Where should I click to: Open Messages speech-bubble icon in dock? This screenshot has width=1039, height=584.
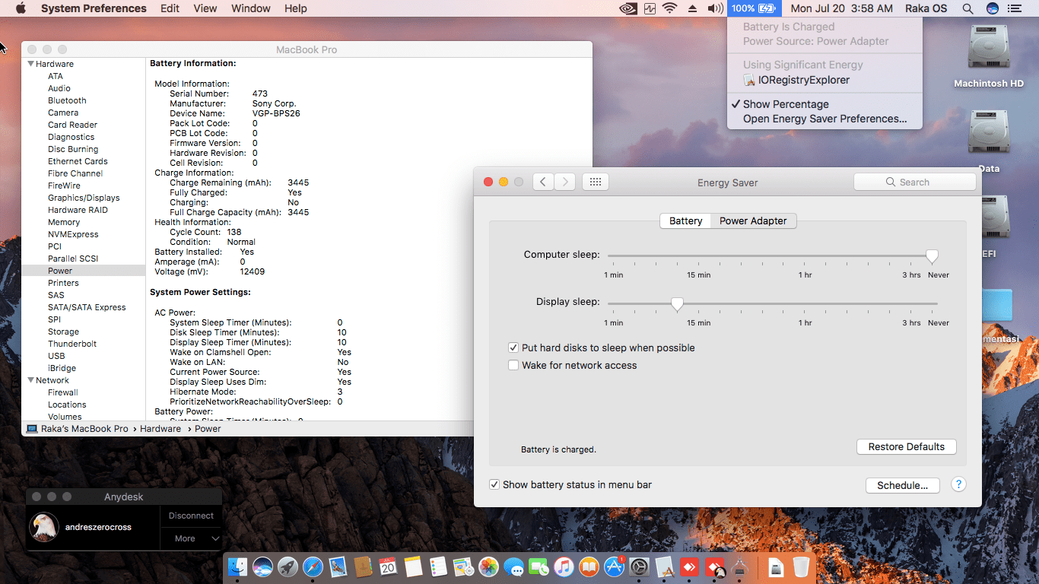click(513, 567)
